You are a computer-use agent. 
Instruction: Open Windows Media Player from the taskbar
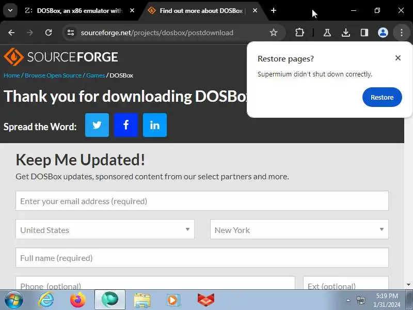tap(173, 300)
